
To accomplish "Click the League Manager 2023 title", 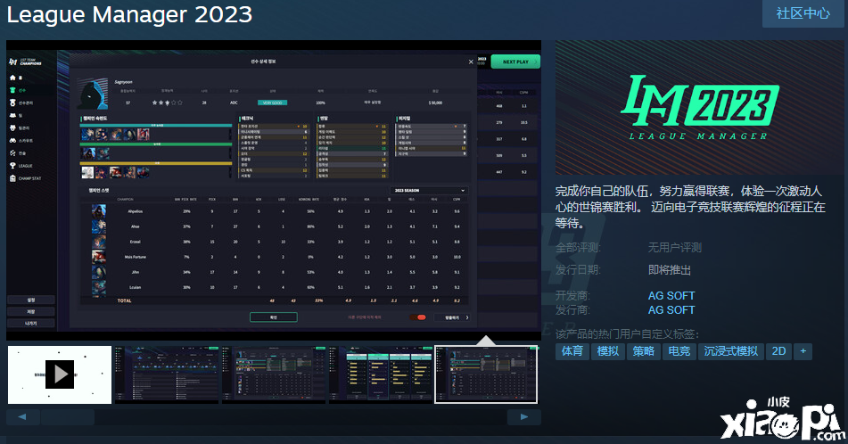I will click(x=130, y=14).
